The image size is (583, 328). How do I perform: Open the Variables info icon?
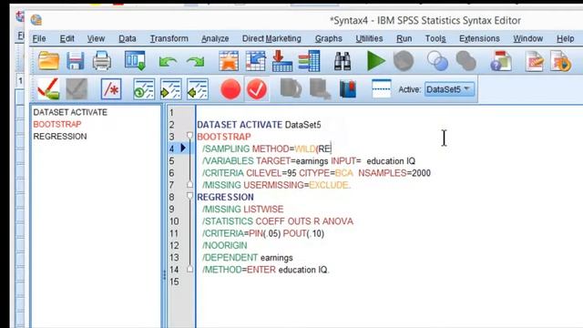pos(309,61)
